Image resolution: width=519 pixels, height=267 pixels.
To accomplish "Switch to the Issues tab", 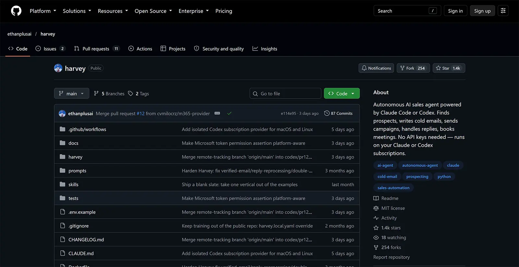I will tap(50, 49).
